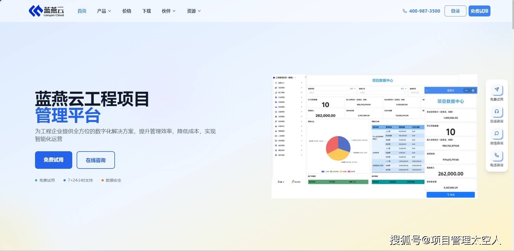The image size is (514, 251).
Task: Click the paper plane free trial icon
Action: pos(496,89)
